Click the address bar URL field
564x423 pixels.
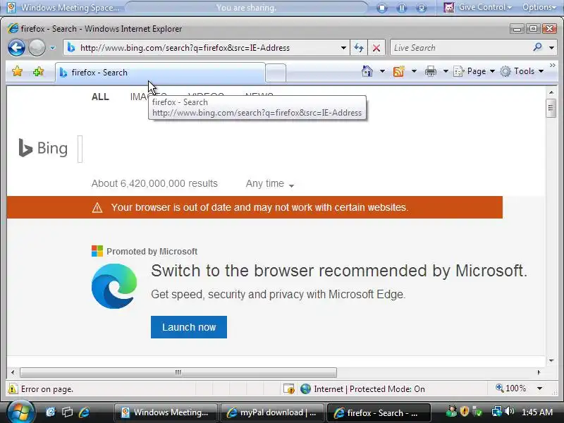[x=202, y=48]
